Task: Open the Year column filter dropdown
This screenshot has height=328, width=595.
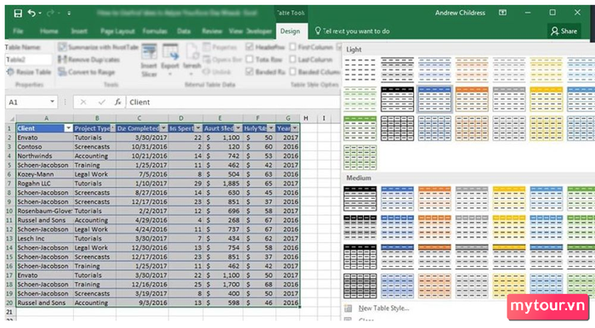Action: pos(295,128)
